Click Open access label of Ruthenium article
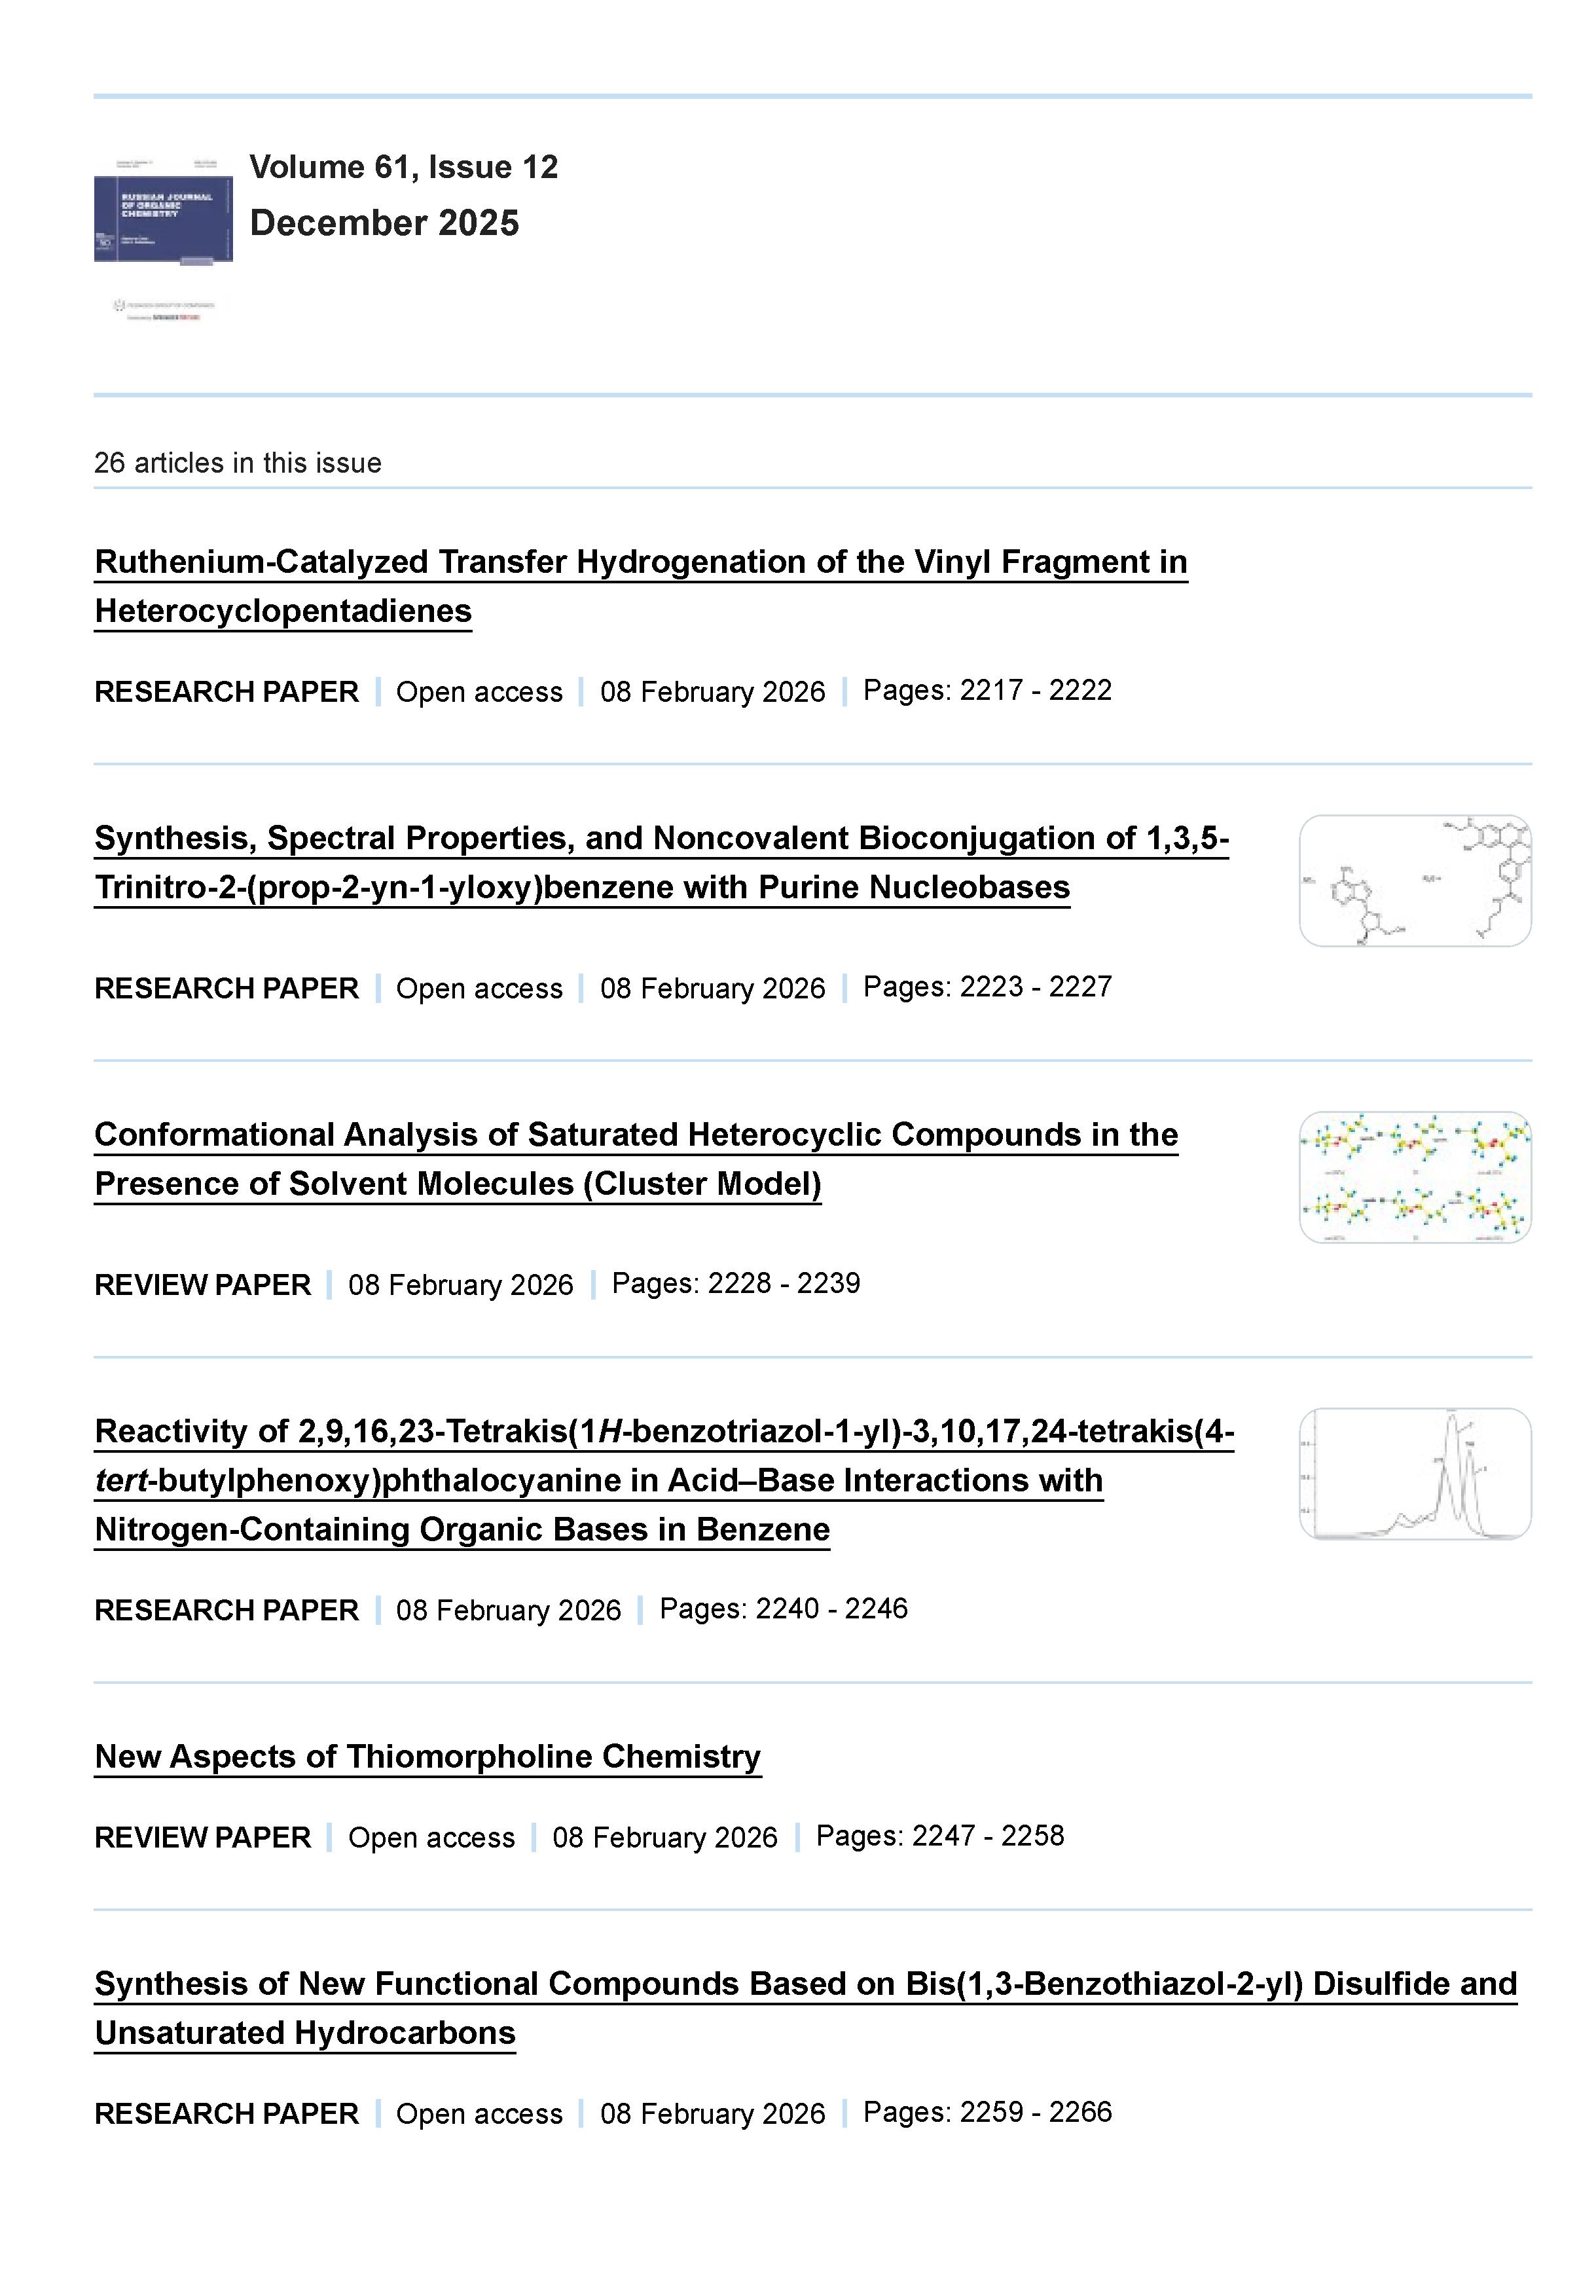 coord(479,692)
